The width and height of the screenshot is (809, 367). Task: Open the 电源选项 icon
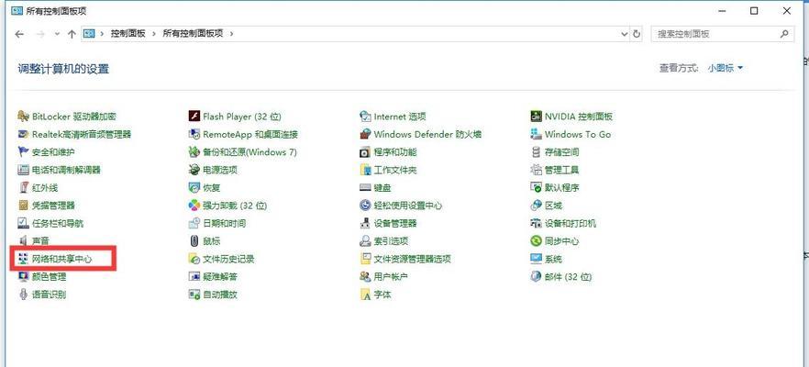tap(194, 170)
